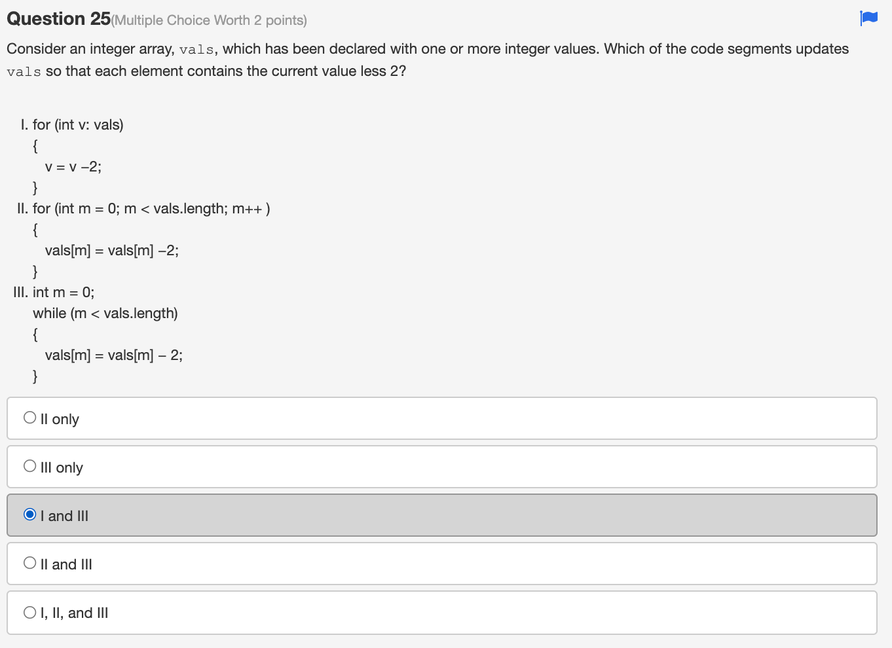The image size is (892, 648).
Task: Click the 'Multiple Choice Worth 2 points' label
Action: click(x=208, y=20)
